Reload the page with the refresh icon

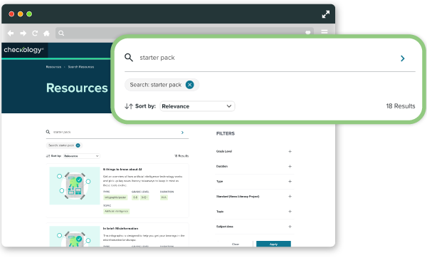pos(35,33)
